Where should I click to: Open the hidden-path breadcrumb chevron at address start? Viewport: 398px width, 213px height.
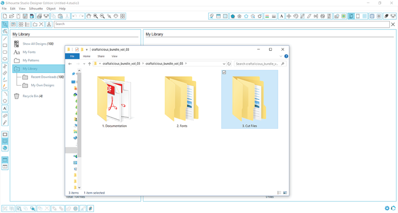coord(100,64)
